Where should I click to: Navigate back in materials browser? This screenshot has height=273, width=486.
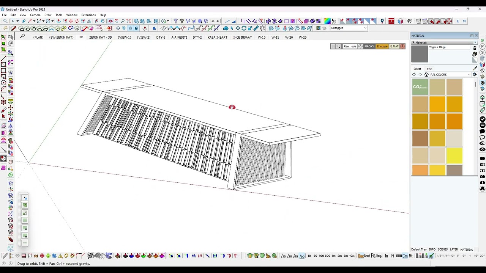pos(414,75)
